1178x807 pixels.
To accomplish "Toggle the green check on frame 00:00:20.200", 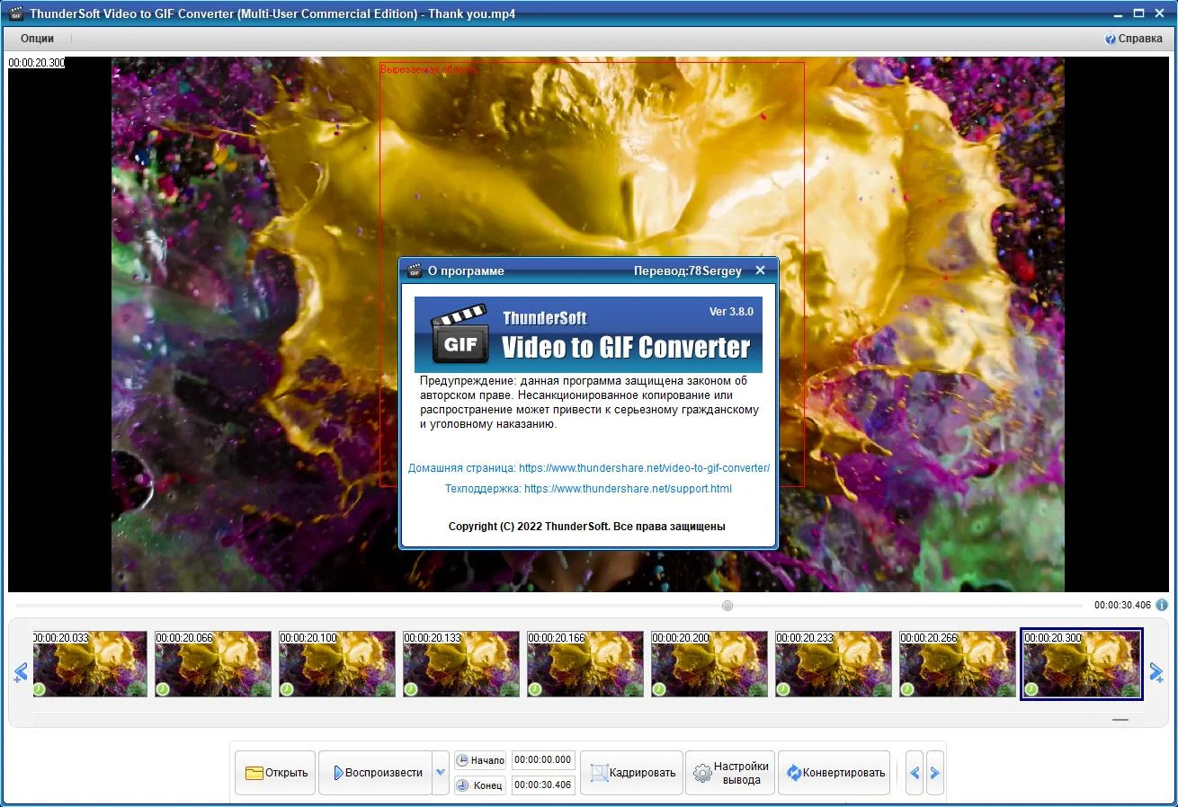I will click(x=659, y=689).
